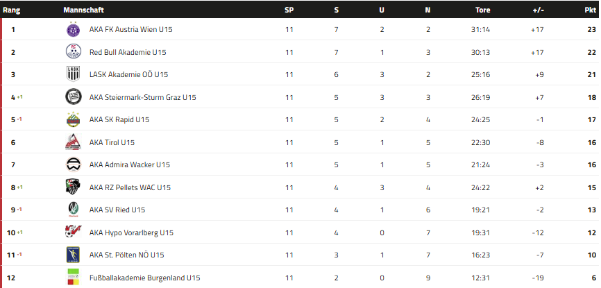This screenshot has height=288, width=601.
Task: Click the AKA SK Rapid crest
Action: click(73, 120)
